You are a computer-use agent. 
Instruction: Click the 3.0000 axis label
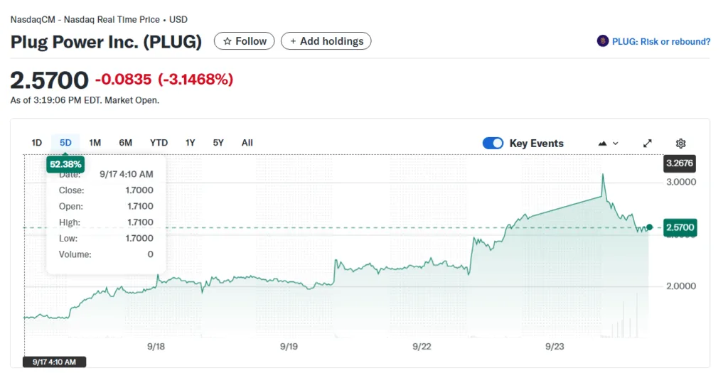click(681, 182)
